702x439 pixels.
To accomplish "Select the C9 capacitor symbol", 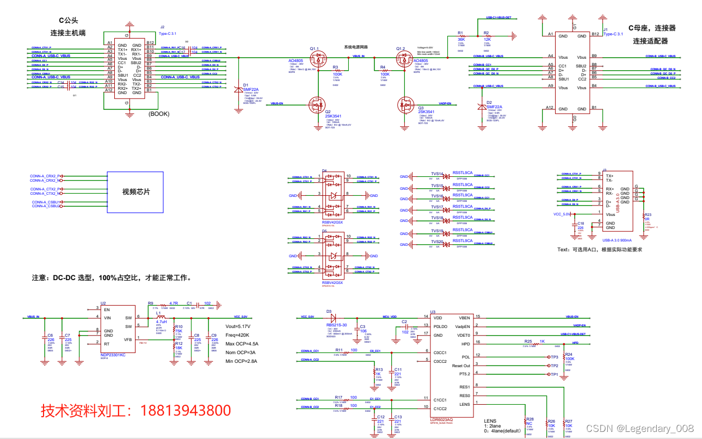I will [x=209, y=337].
